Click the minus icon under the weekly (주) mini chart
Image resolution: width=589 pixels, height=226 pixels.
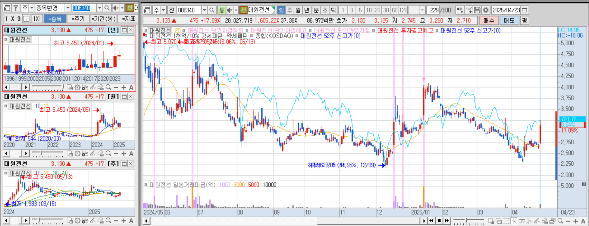[x=116, y=221]
